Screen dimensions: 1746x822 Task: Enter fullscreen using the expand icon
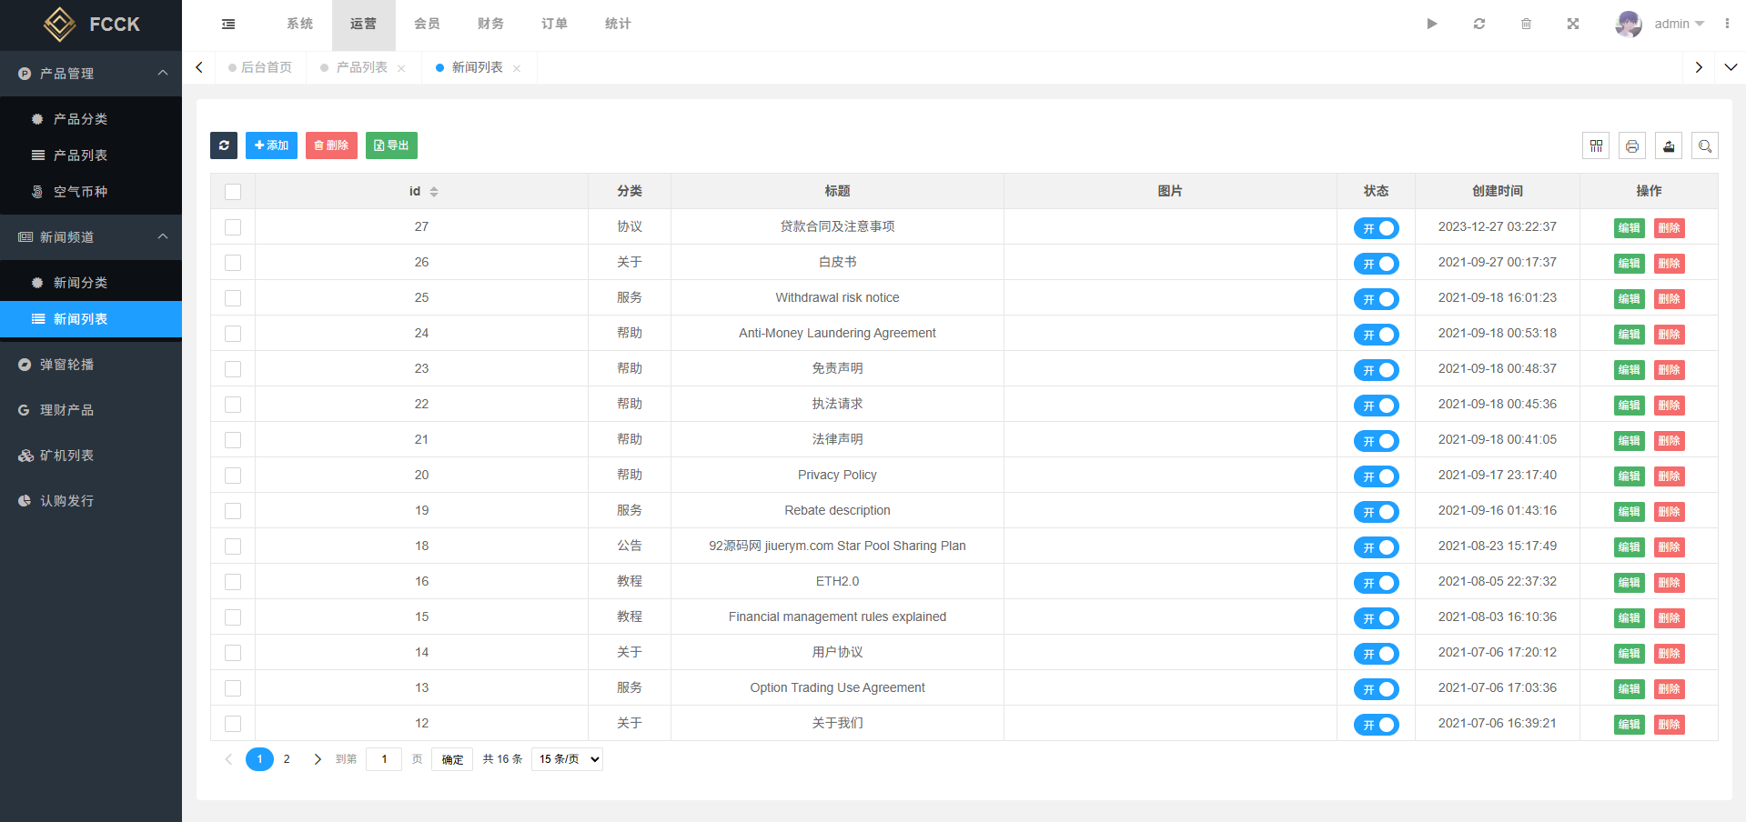click(1573, 24)
